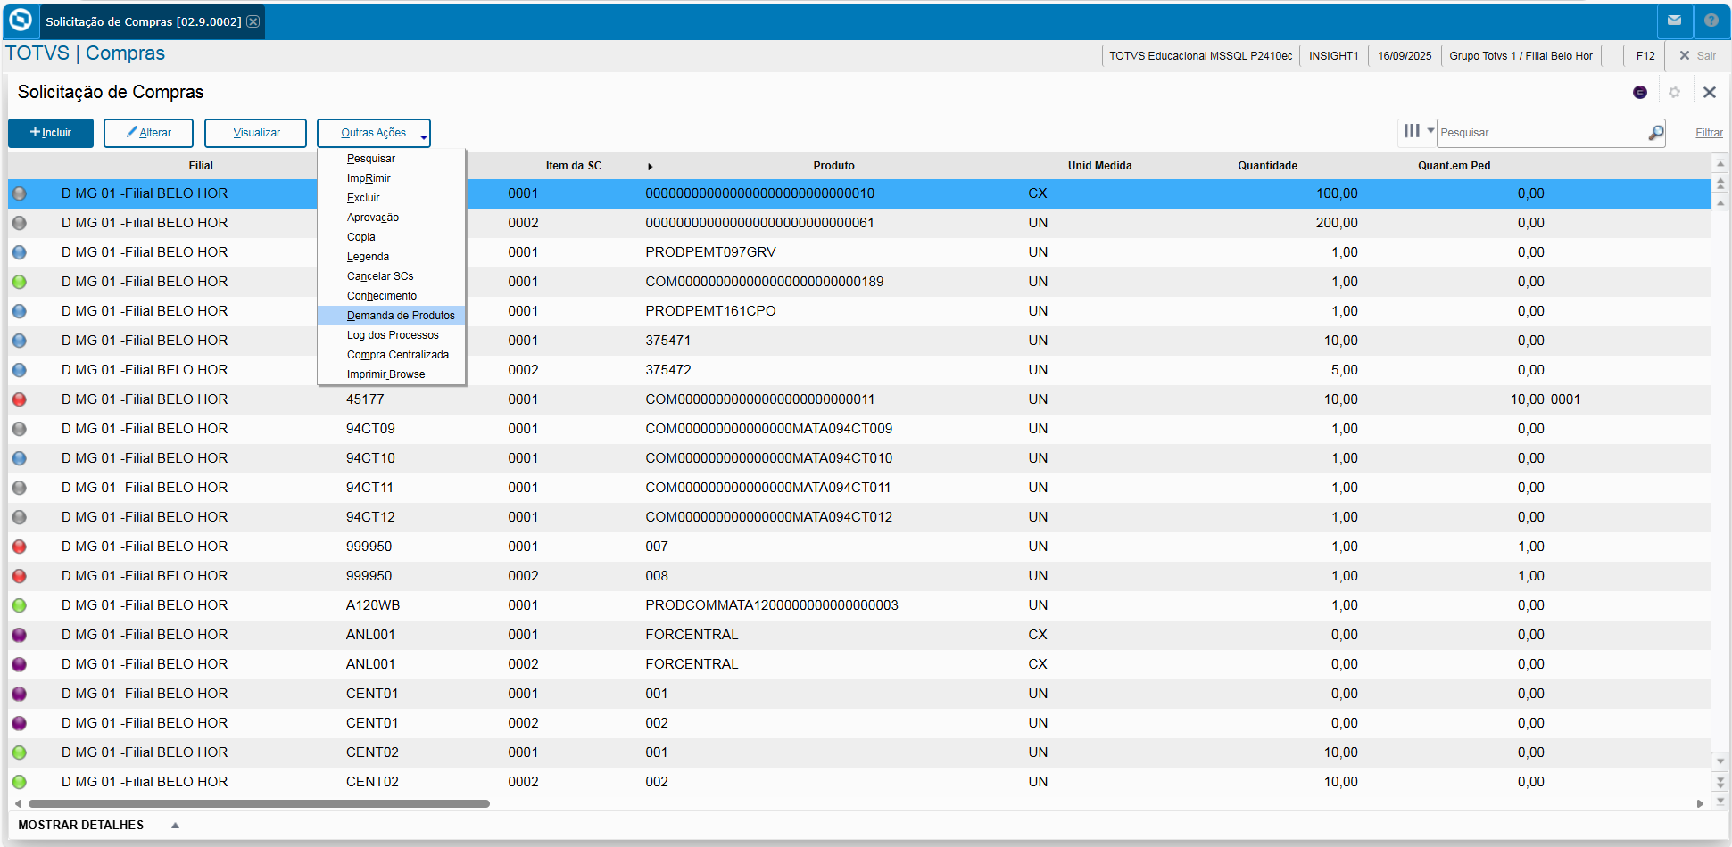Sort by Quantidade column header
The image size is (1732, 847).
point(1267,166)
